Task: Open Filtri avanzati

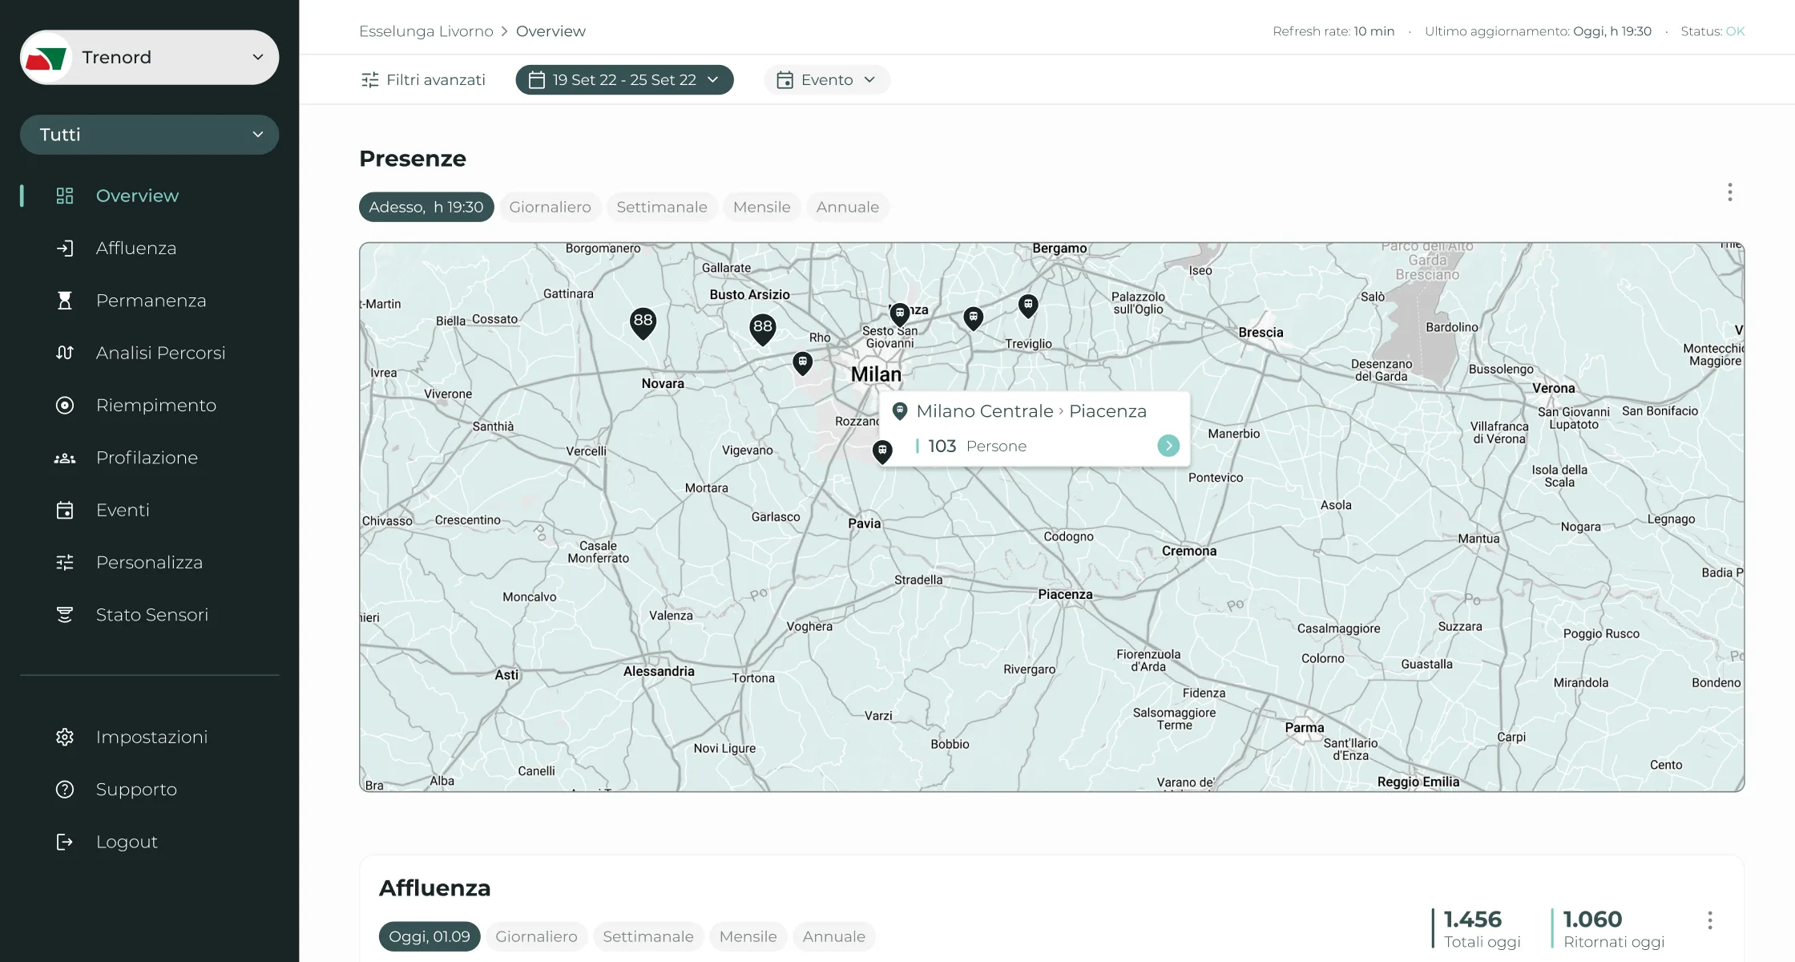Action: point(423,79)
